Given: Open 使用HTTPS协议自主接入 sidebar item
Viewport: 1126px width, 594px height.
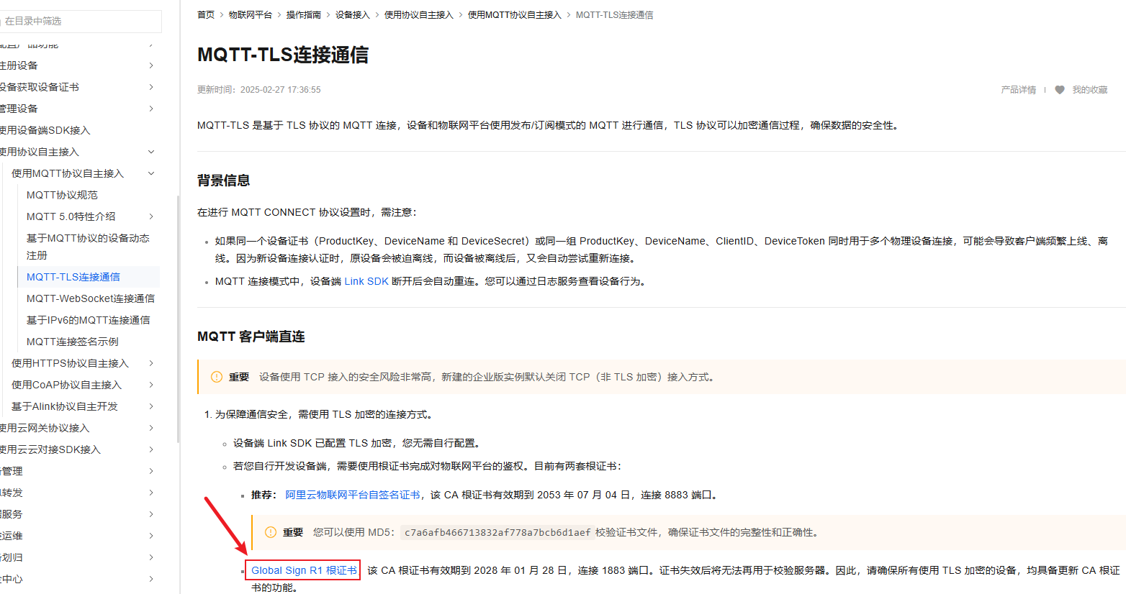Looking at the screenshot, I should 70,363.
